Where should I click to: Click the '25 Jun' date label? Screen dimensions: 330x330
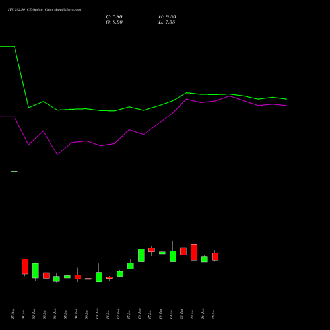pyautogui.click(x=214, y=314)
